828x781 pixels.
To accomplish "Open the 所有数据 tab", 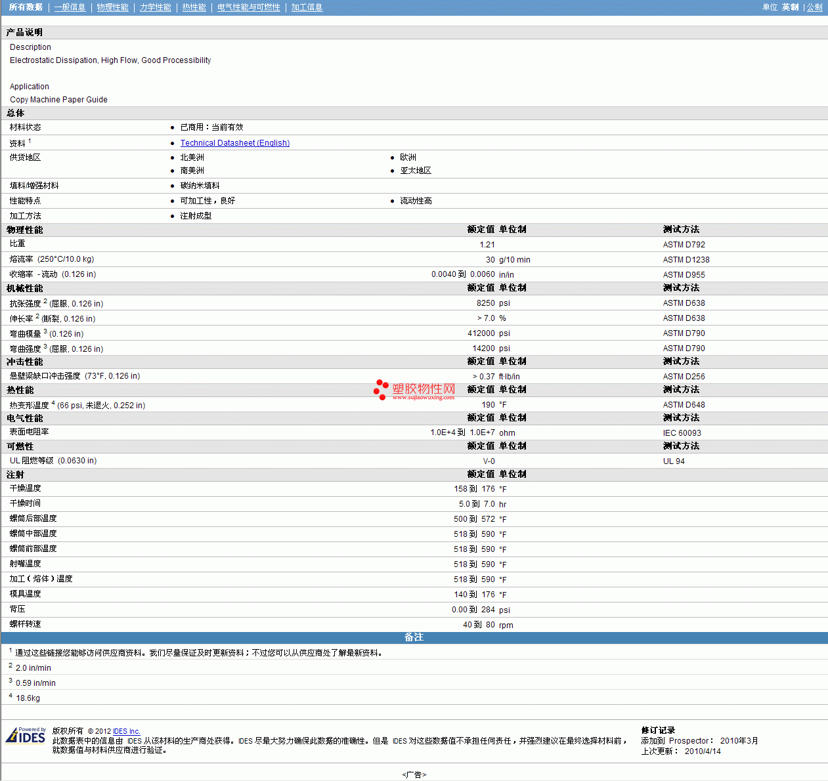I will point(26,7).
